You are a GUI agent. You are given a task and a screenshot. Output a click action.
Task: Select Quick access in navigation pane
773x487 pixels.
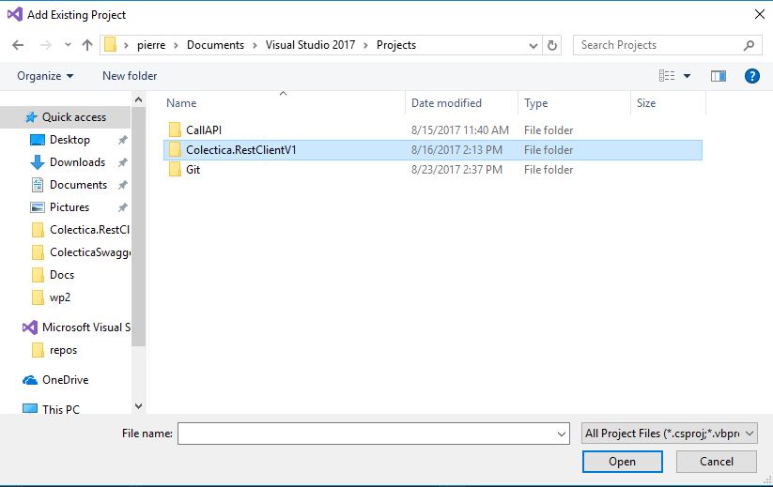coord(66,117)
